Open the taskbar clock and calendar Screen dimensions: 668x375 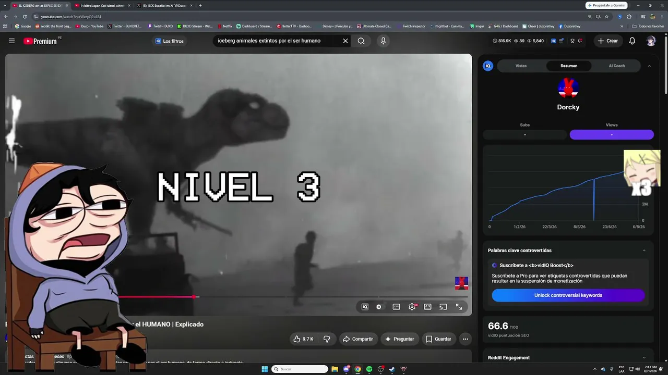tap(650, 369)
